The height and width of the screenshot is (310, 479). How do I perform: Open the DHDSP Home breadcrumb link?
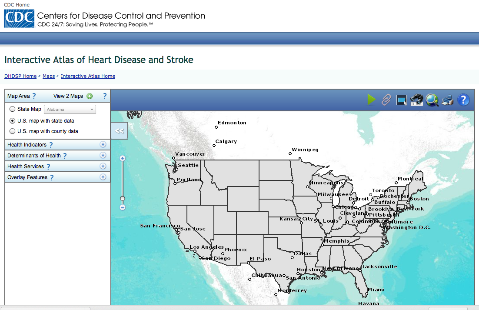click(x=20, y=76)
